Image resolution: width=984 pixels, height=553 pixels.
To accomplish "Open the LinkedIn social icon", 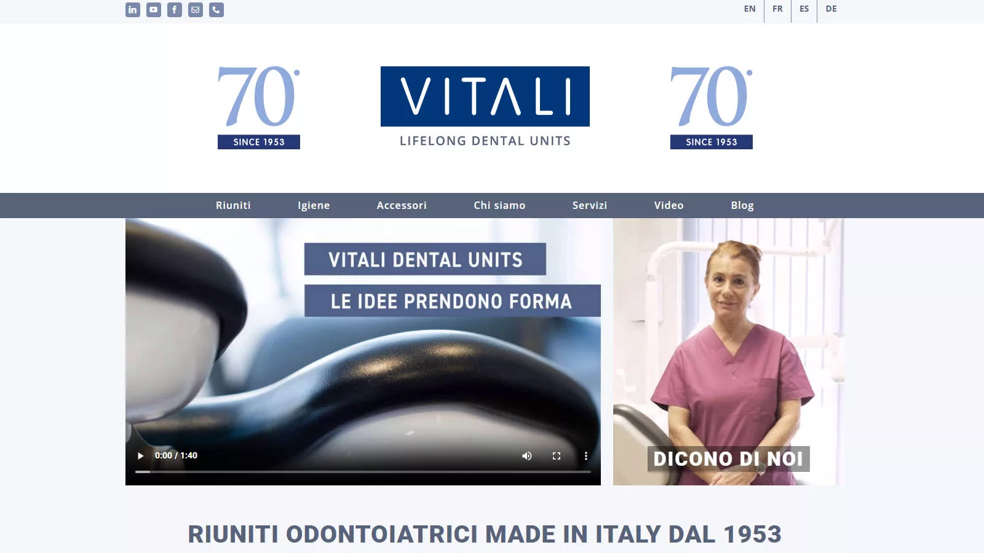I will coord(133,10).
